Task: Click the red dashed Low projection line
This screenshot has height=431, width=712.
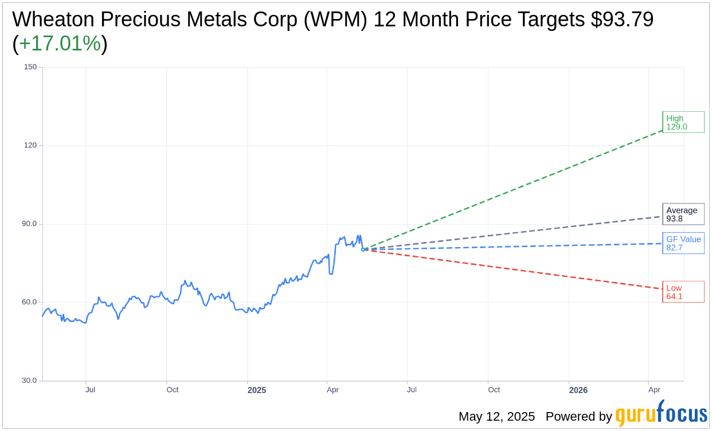Action: pos(513,269)
